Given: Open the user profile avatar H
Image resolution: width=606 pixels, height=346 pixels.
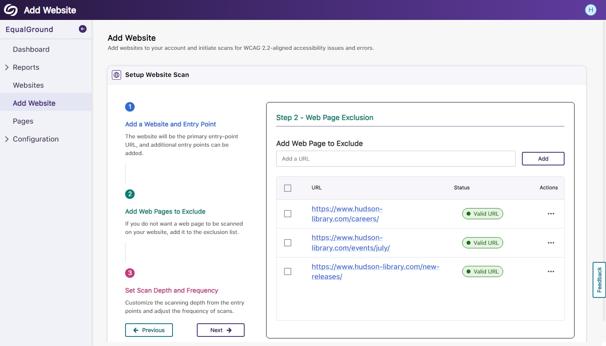Looking at the screenshot, I should coord(590,10).
